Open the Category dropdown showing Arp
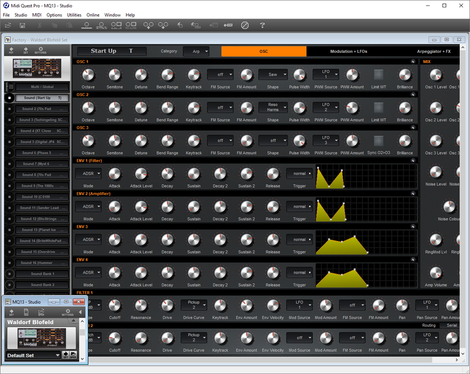The image size is (470, 374). click(x=196, y=51)
